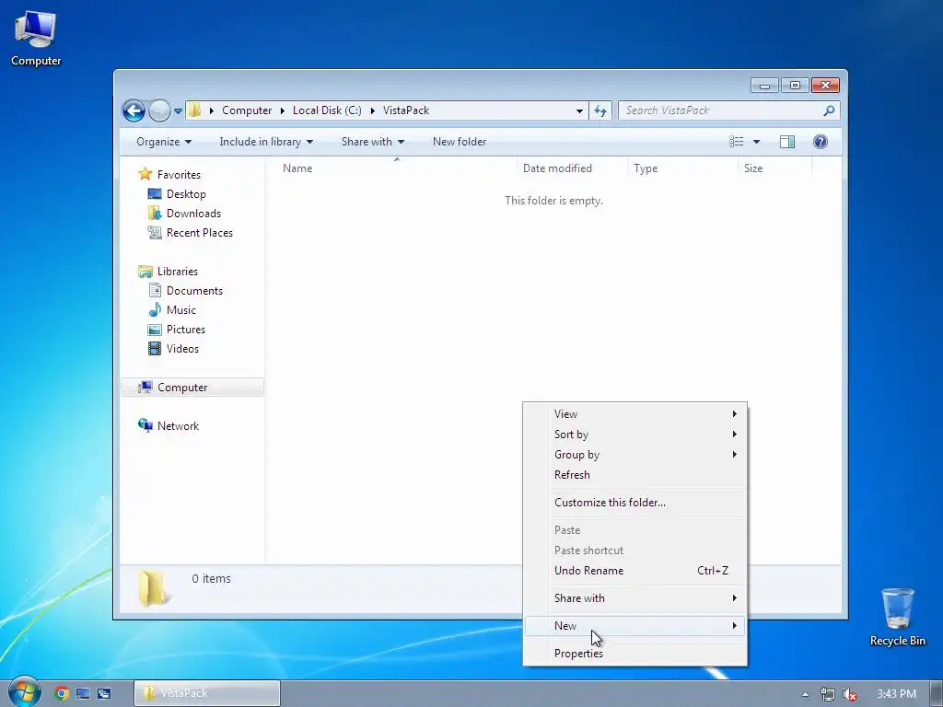Click the muted volume tray icon
943x707 pixels.
coord(850,694)
